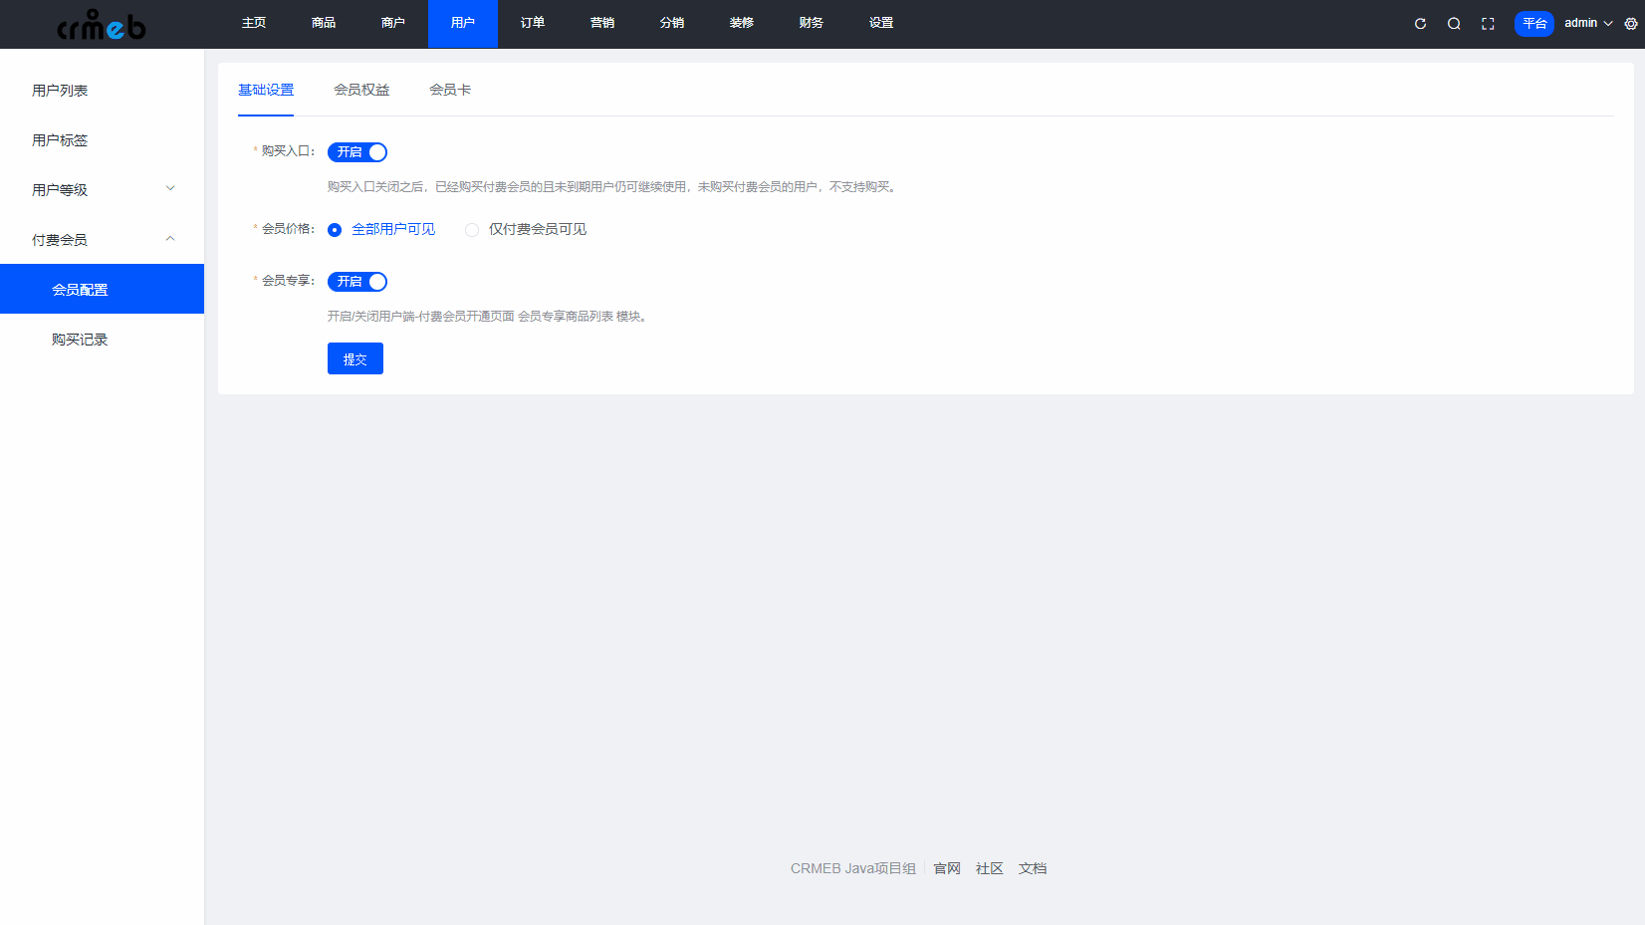Click the 提交 submit button

point(355,358)
